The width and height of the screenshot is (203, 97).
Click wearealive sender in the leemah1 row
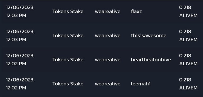click(x=108, y=84)
